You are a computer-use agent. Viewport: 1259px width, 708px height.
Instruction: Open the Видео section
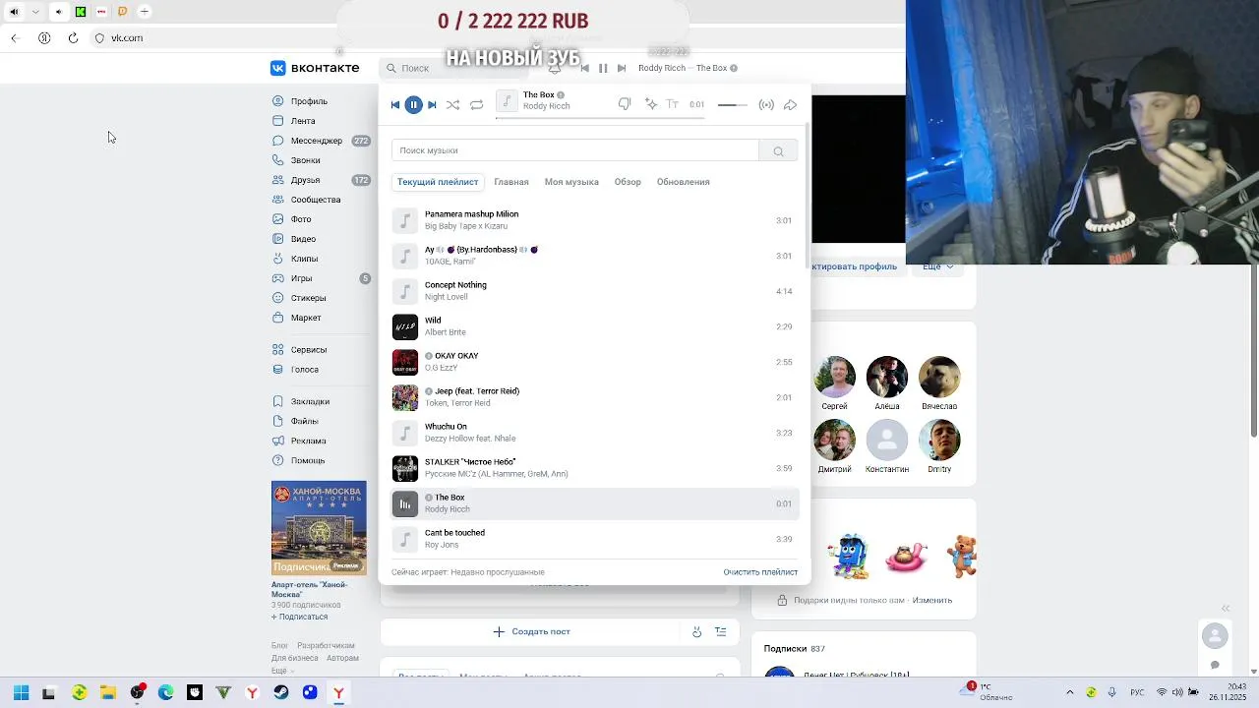[303, 239]
